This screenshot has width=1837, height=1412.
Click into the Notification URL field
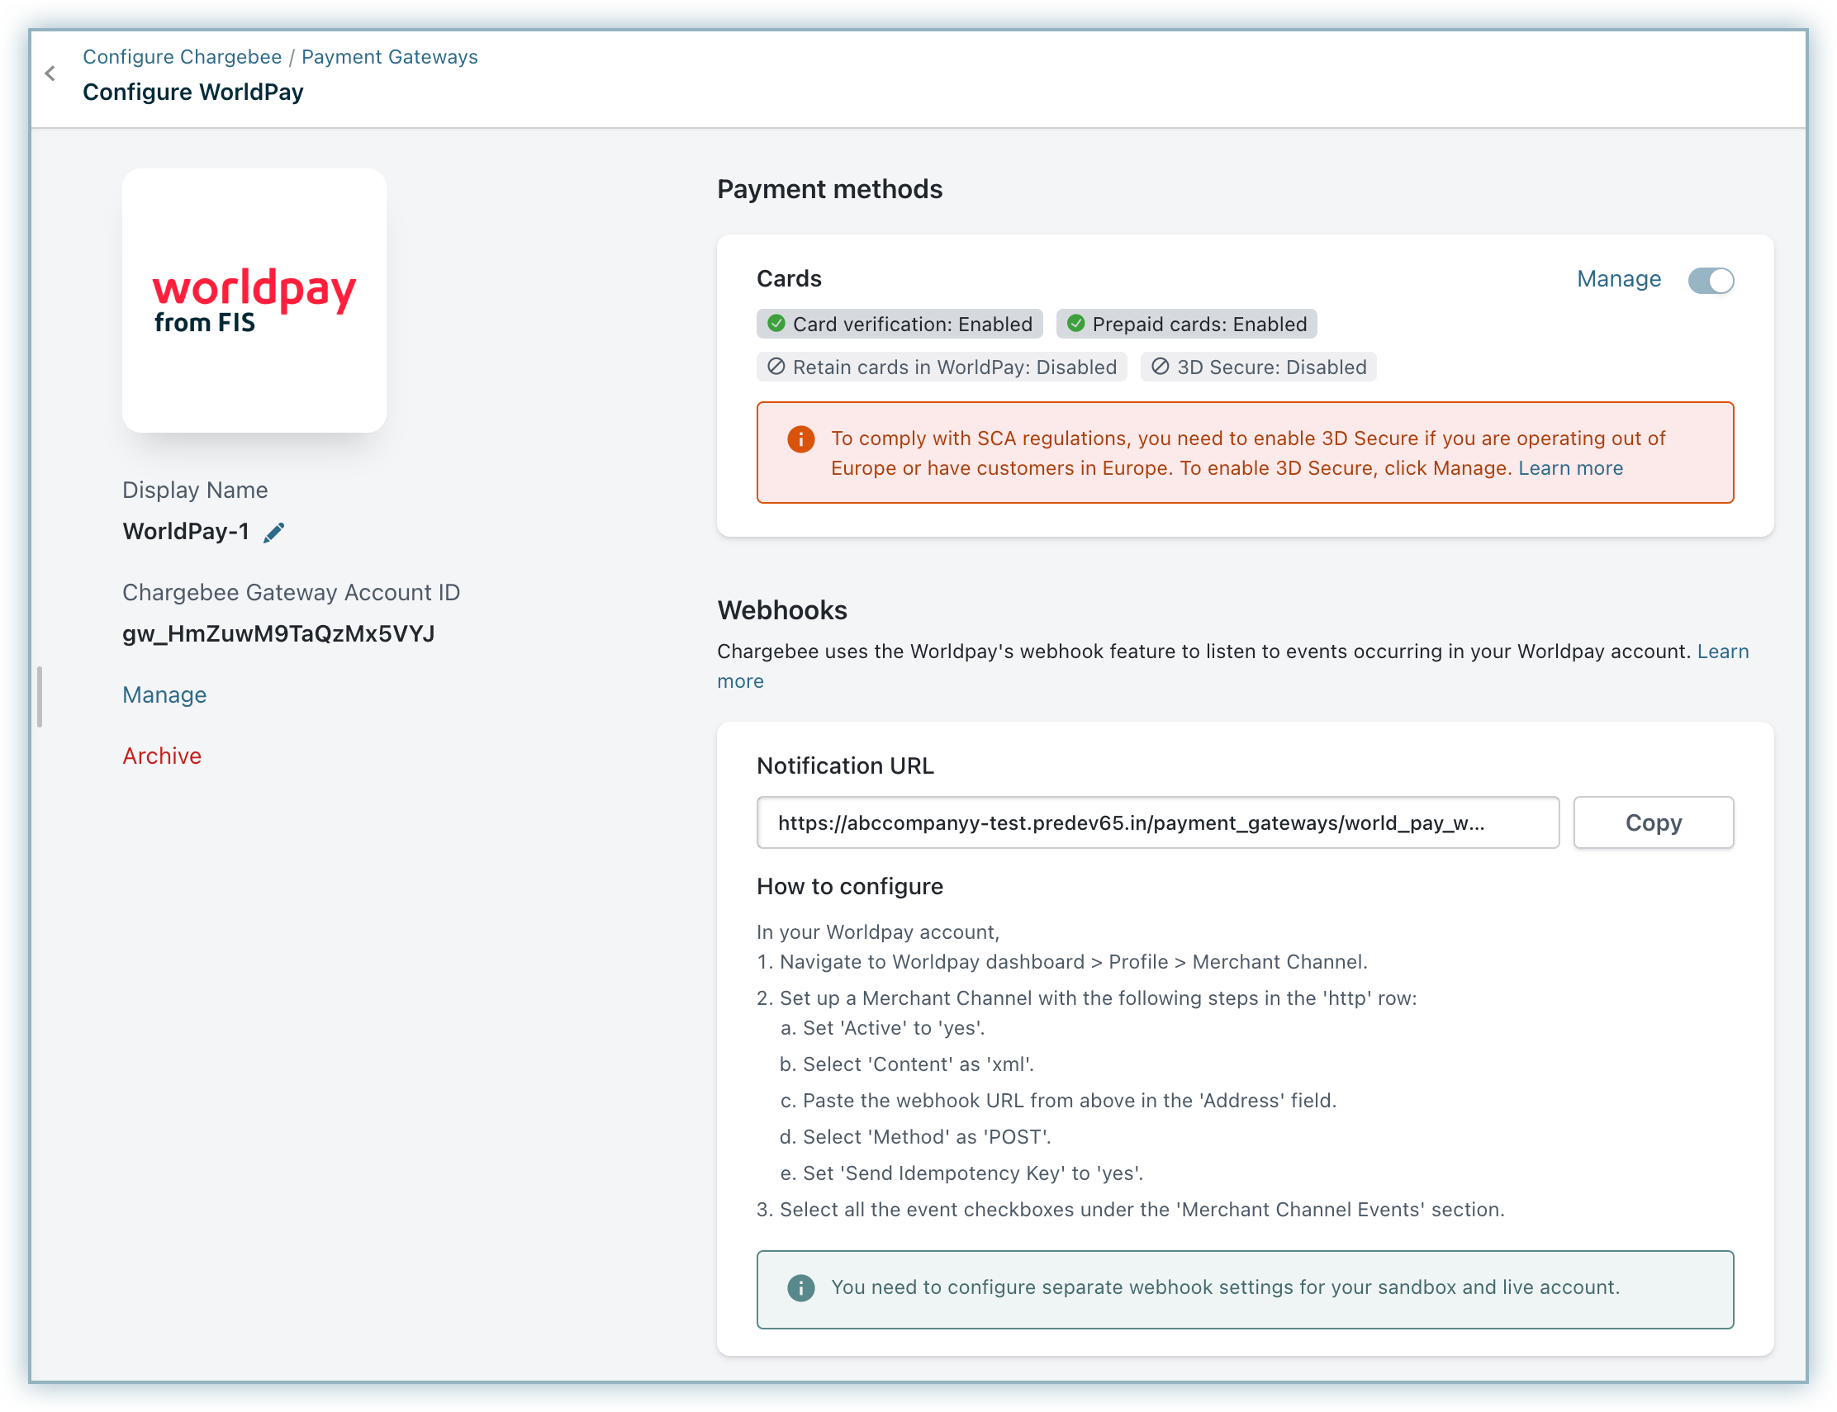point(1157,822)
